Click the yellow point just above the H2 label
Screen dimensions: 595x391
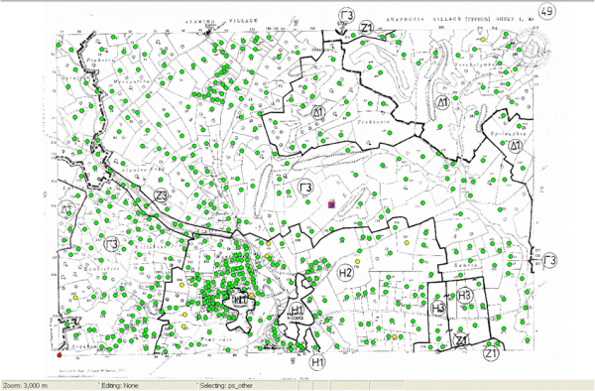(x=357, y=261)
